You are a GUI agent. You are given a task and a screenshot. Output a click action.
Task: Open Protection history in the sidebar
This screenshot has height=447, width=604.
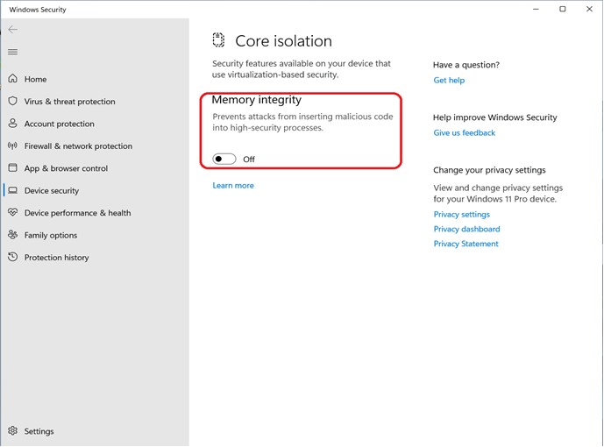pos(56,258)
